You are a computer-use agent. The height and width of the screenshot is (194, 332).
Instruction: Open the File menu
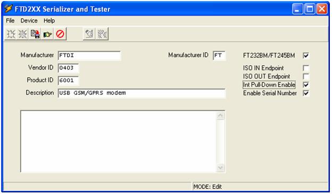10,21
